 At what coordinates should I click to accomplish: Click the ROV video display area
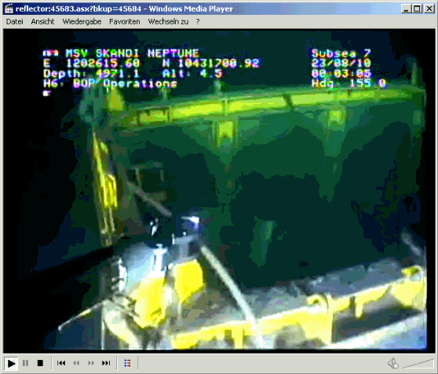[219, 191]
